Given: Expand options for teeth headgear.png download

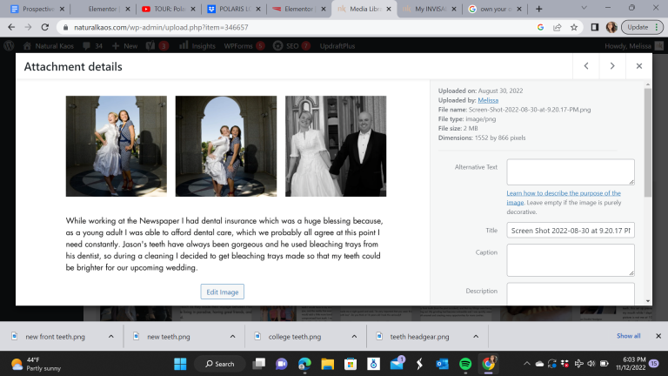Looking at the screenshot, I should tap(476, 336).
